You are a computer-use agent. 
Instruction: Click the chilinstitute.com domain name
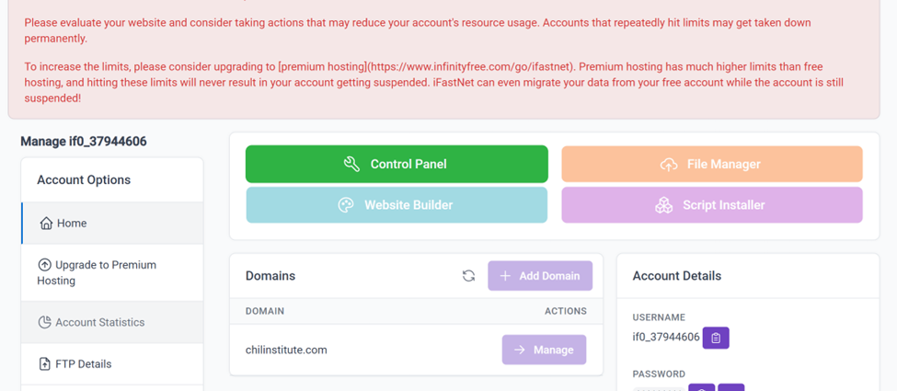click(286, 350)
